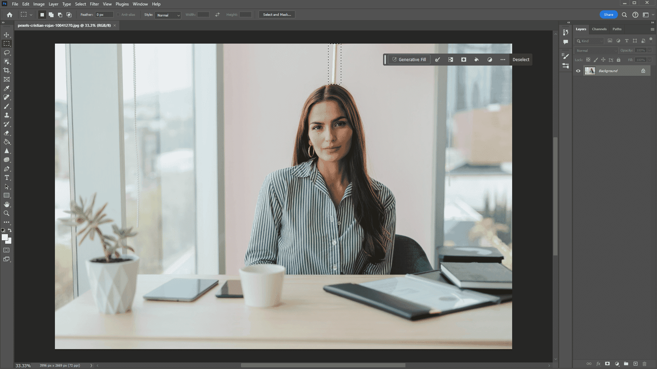The image size is (657, 369).
Task: Select the Clone Stamp tool
Action: (x=7, y=115)
